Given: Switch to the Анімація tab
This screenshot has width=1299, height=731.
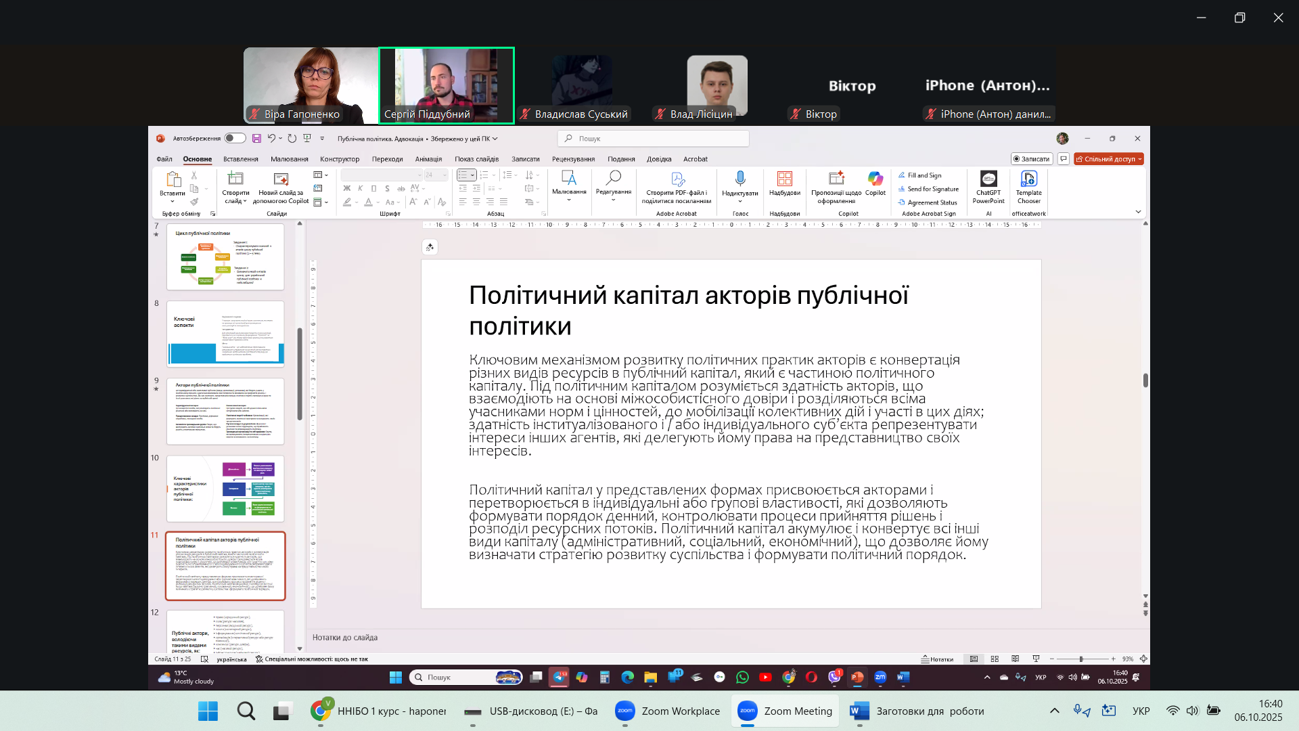Looking at the screenshot, I should [x=428, y=160].
